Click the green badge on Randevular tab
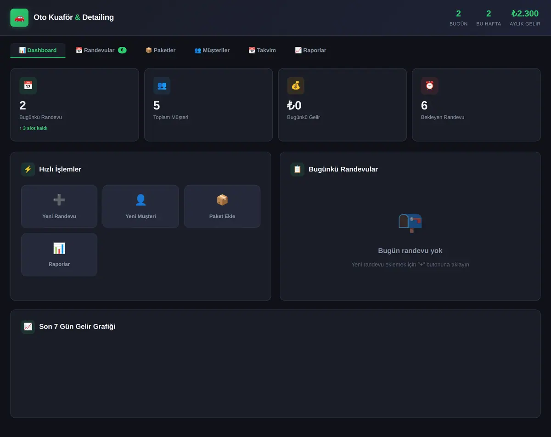Screen dimensions: 551x437 pyautogui.click(x=122, y=50)
